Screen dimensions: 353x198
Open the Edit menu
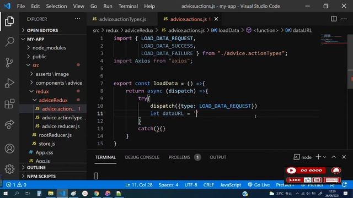[35, 6]
